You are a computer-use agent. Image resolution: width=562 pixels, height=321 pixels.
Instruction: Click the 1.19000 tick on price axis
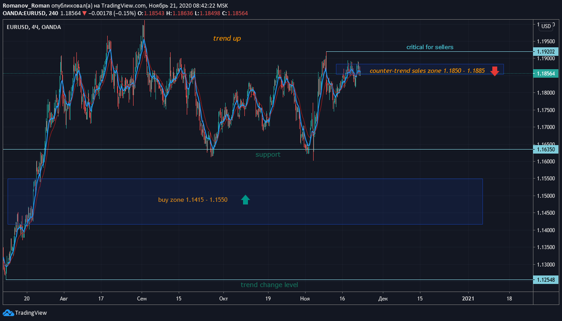coord(546,58)
